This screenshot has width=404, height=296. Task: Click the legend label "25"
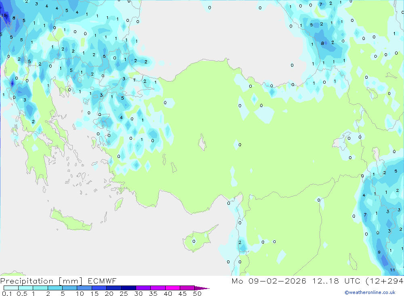click(x=124, y=294)
